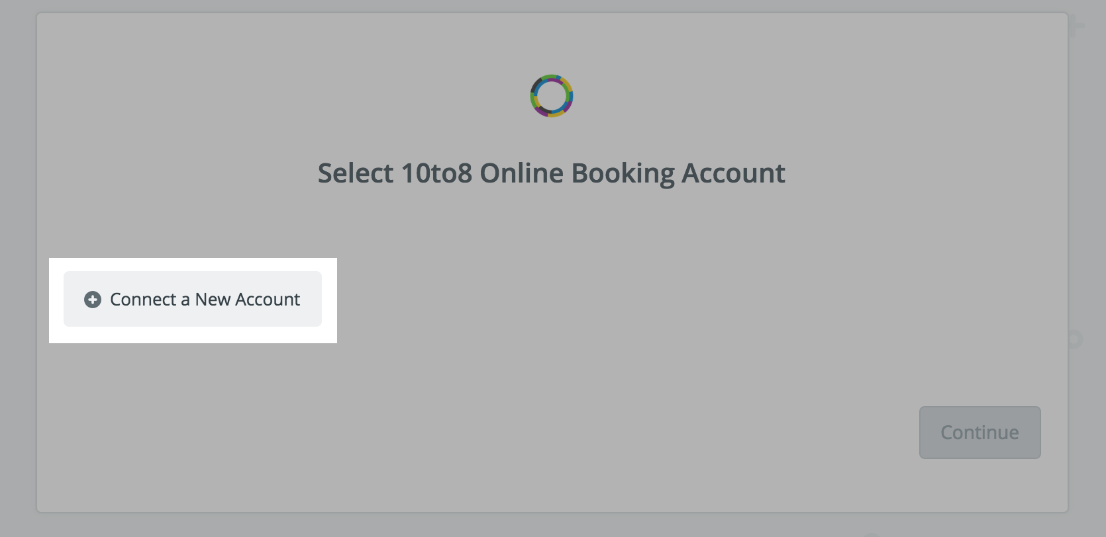The image size is (1106, 537).
Task: Click the dimmed circular icon behind the dialog's right side
Action: point(1075,340)
